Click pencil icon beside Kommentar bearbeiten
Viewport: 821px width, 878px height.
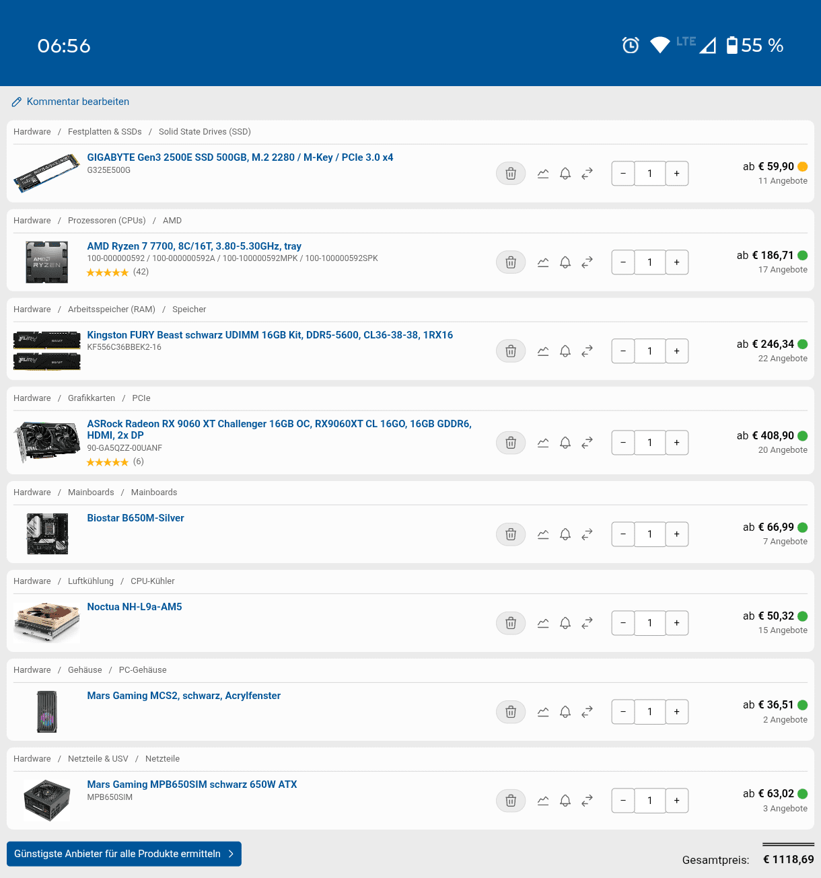pyautogui.click(x=17, y=102)
